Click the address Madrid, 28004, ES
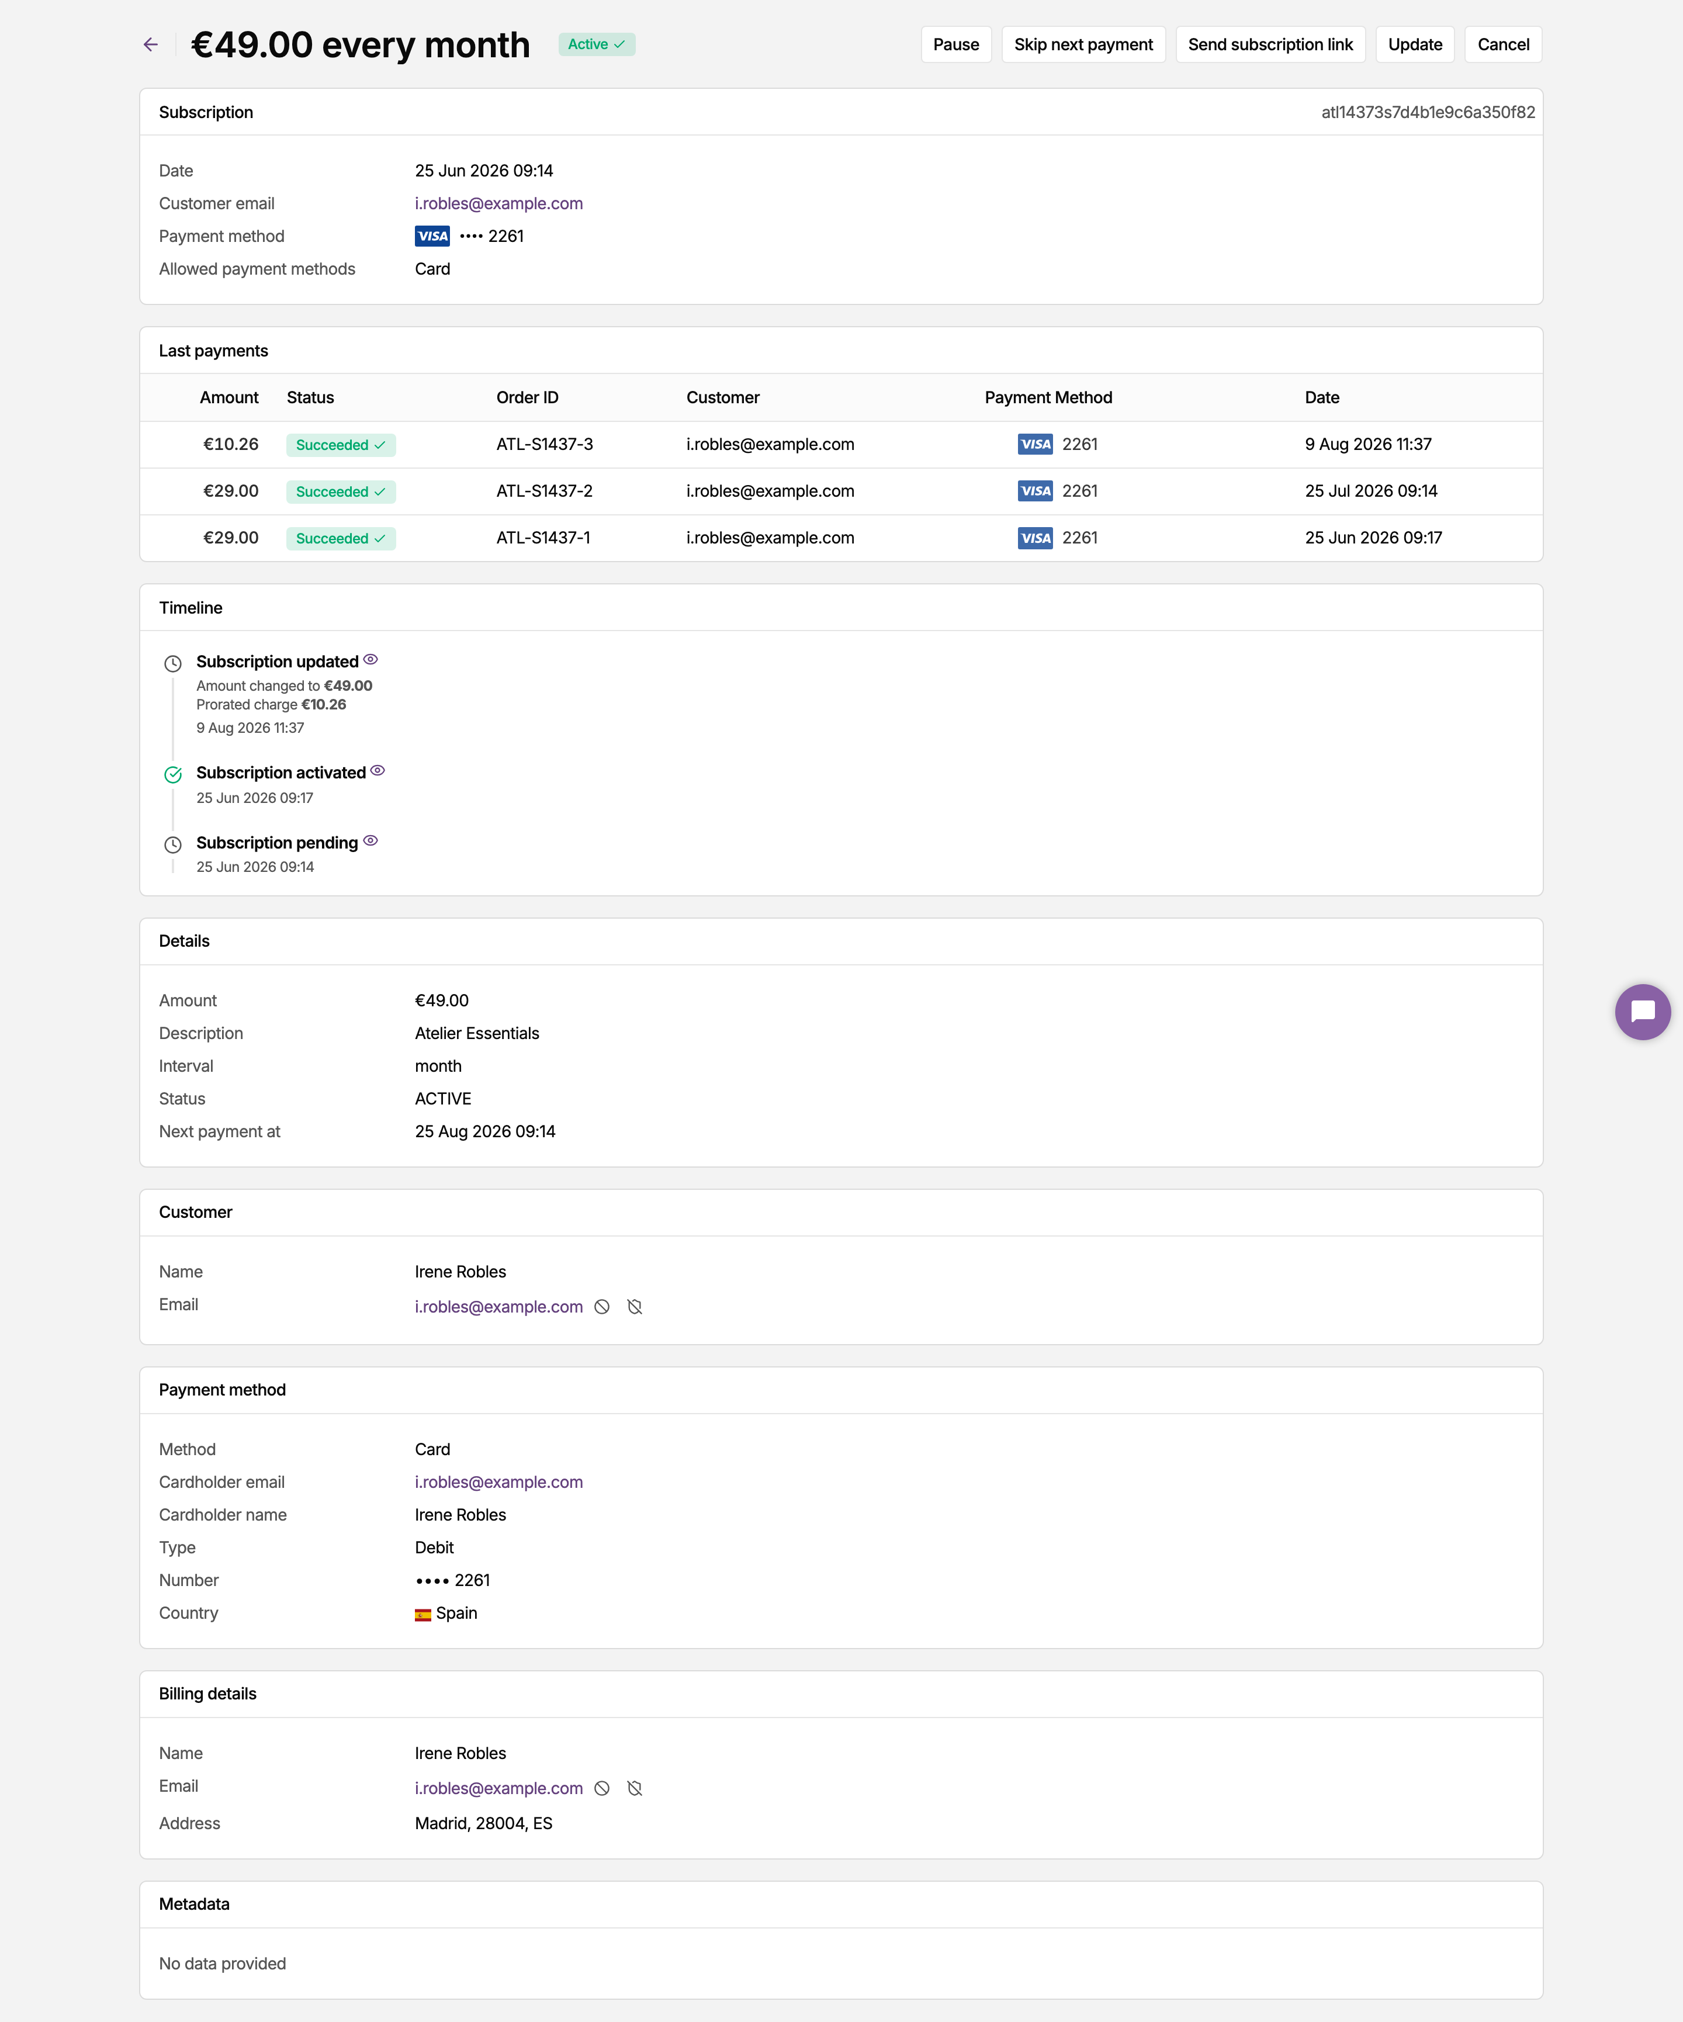This screenshot has height=2022, width=1683. pyautogui.click(x=483, y=1824)
